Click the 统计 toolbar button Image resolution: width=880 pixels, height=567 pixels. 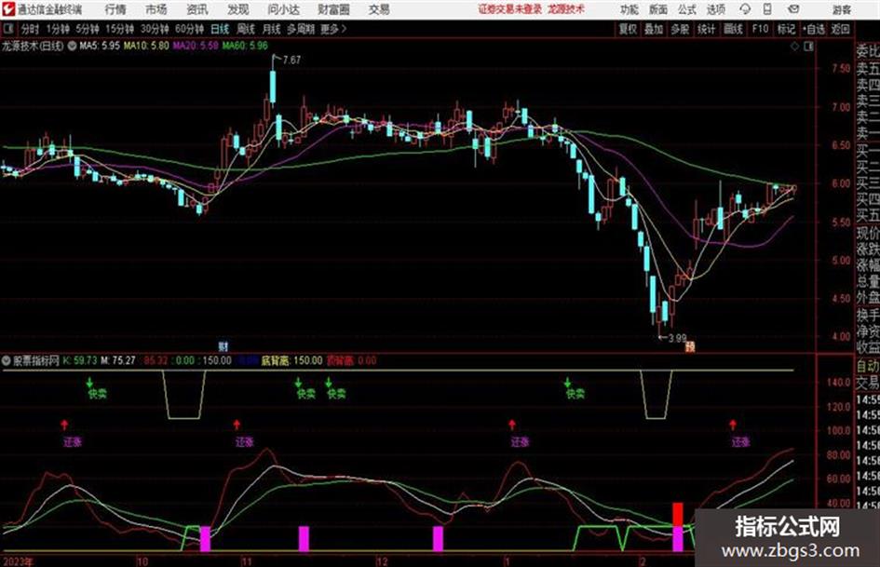point(706,29)
